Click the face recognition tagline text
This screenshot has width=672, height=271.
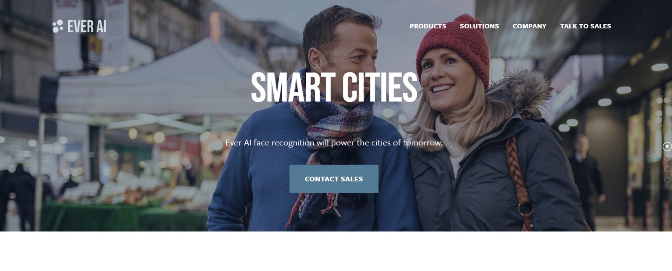[334, 143]
